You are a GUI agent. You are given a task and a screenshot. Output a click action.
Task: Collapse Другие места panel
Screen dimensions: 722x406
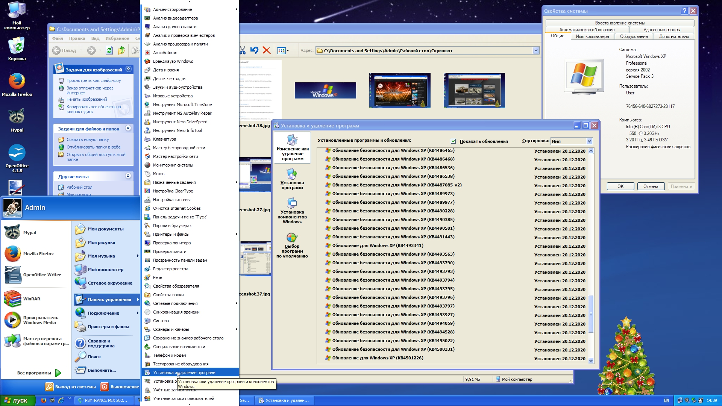[128, 176]
